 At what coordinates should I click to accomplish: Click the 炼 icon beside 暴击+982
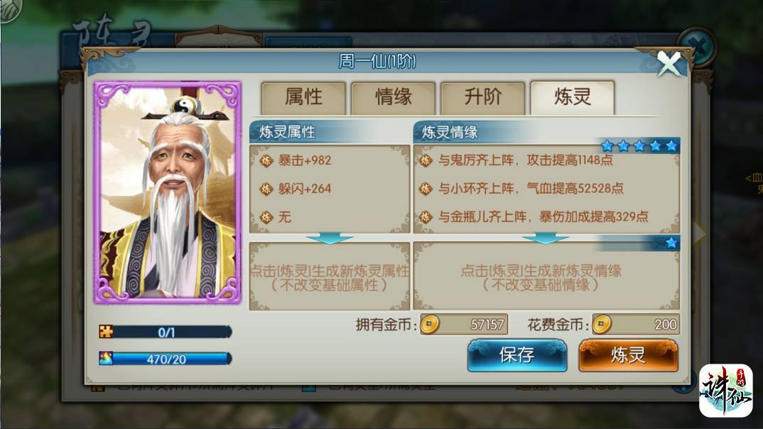point(266,160)
